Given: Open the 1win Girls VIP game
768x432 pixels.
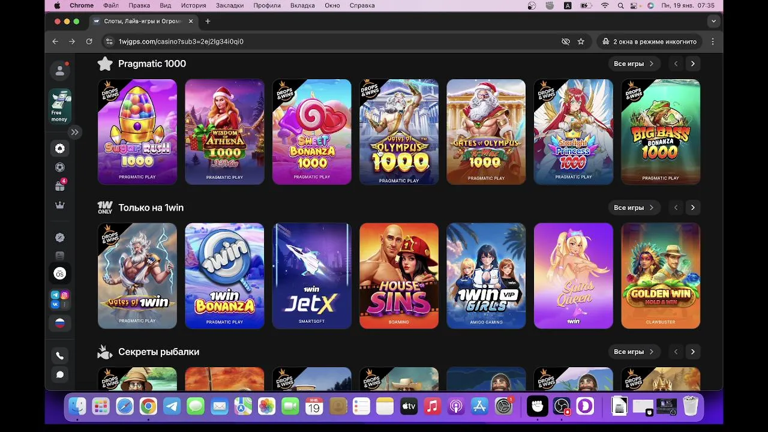Looking at the screenshot, I should (x=486, y=276).
